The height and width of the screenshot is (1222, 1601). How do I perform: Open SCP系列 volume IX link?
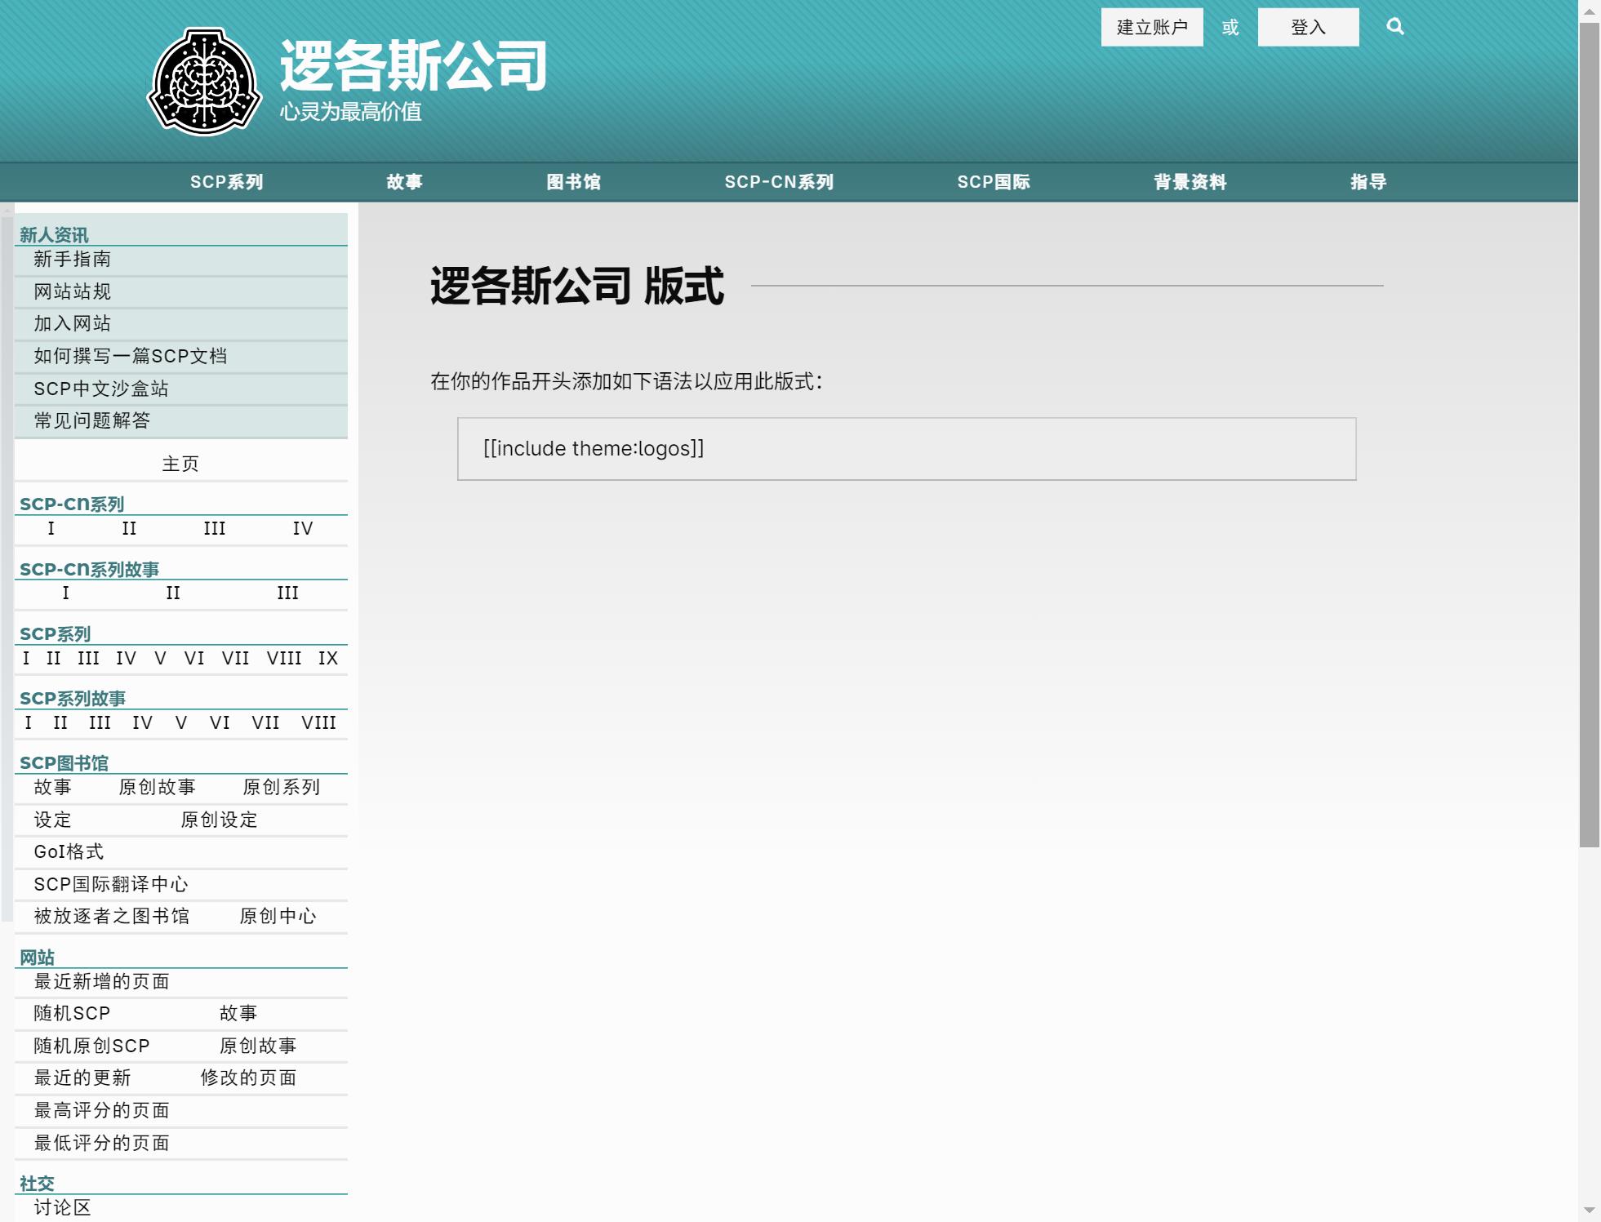coord(328,659)
